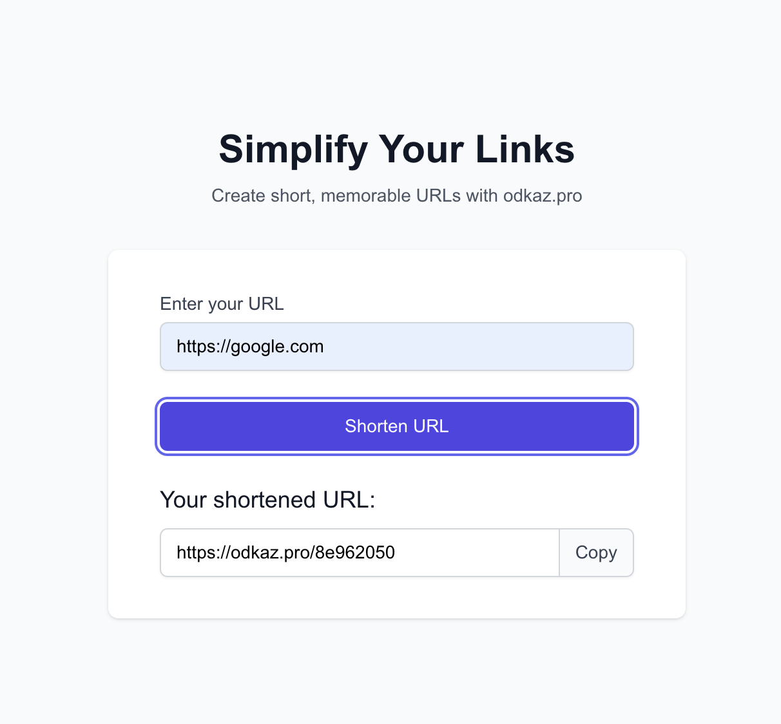
Task: Click the tagline mentioning odkaz.pro
Action: pyautogui.click(x=396, y=196)
